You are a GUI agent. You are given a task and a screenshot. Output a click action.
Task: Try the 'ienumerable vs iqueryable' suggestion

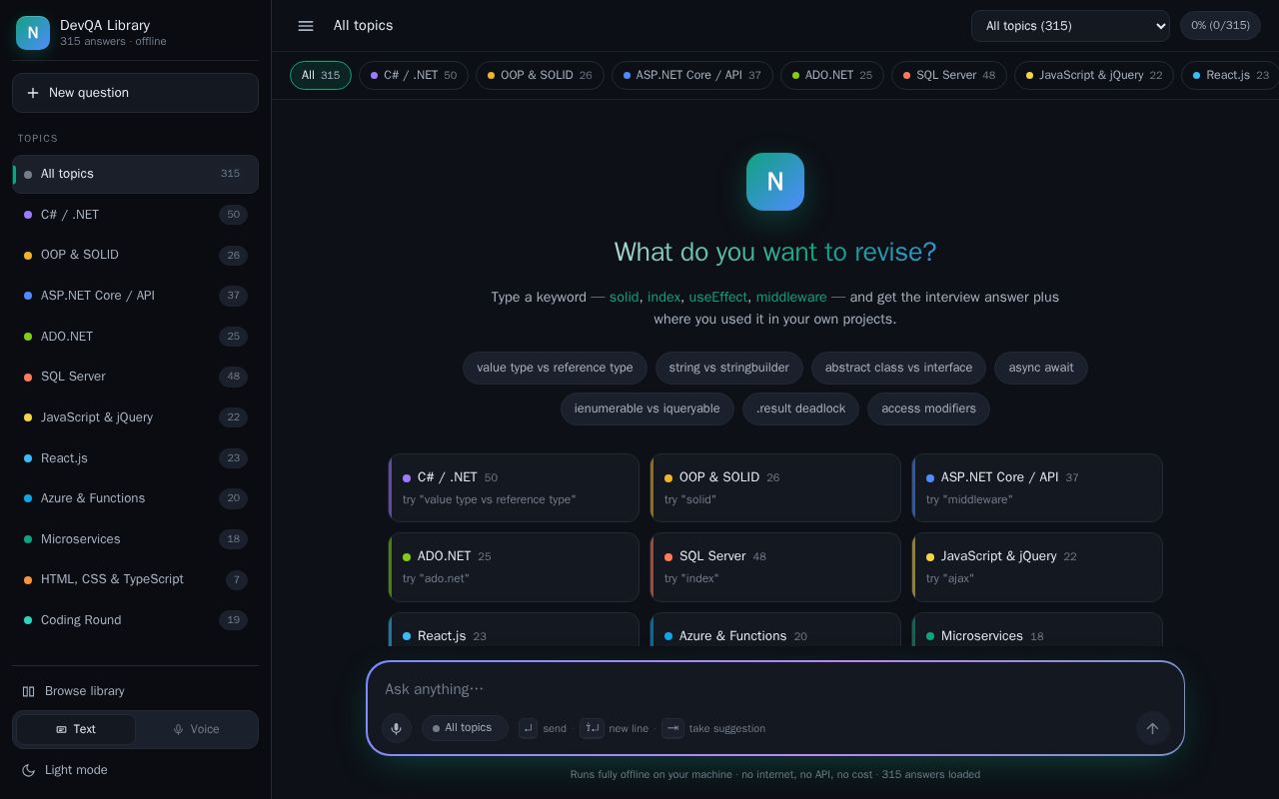(x=647, y=408)
